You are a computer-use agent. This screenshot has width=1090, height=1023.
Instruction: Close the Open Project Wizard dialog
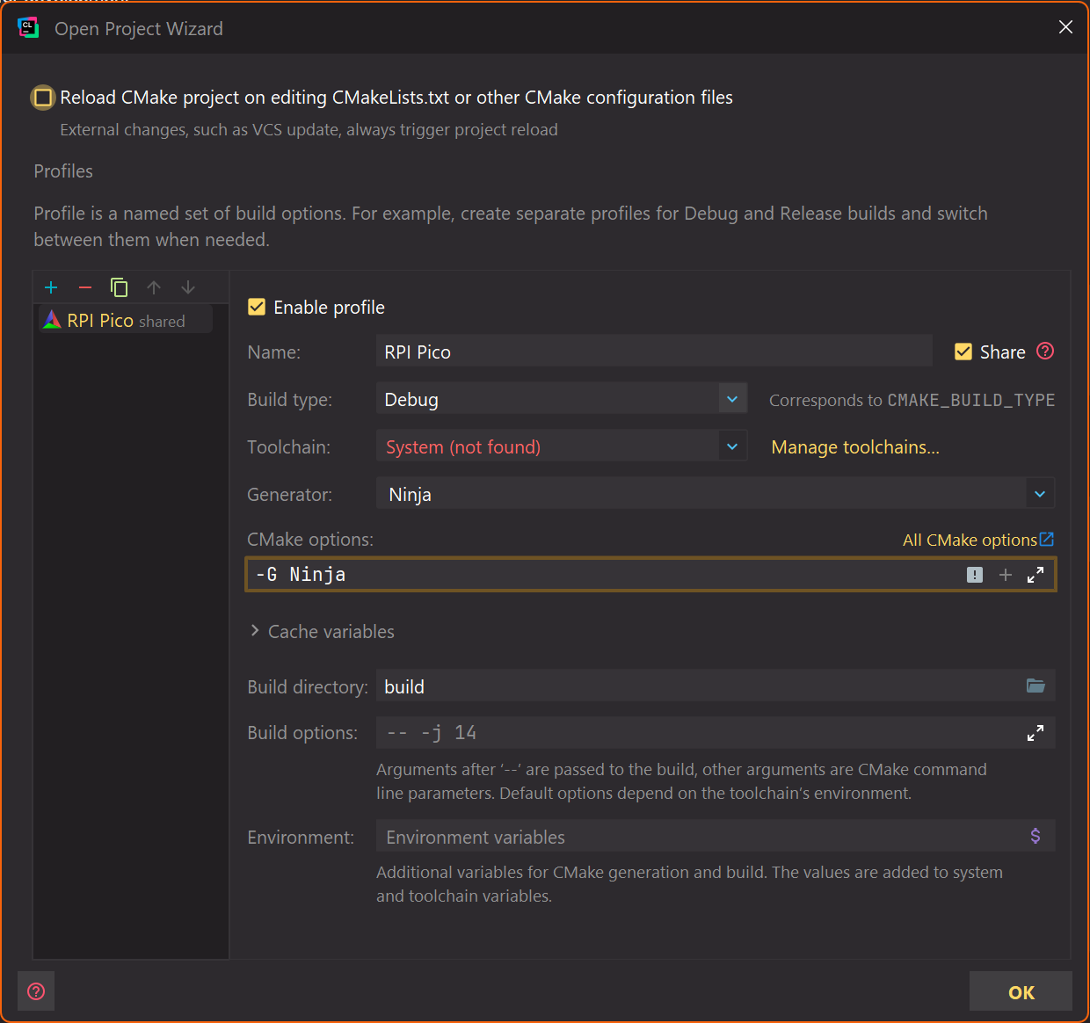[1065, 27]
